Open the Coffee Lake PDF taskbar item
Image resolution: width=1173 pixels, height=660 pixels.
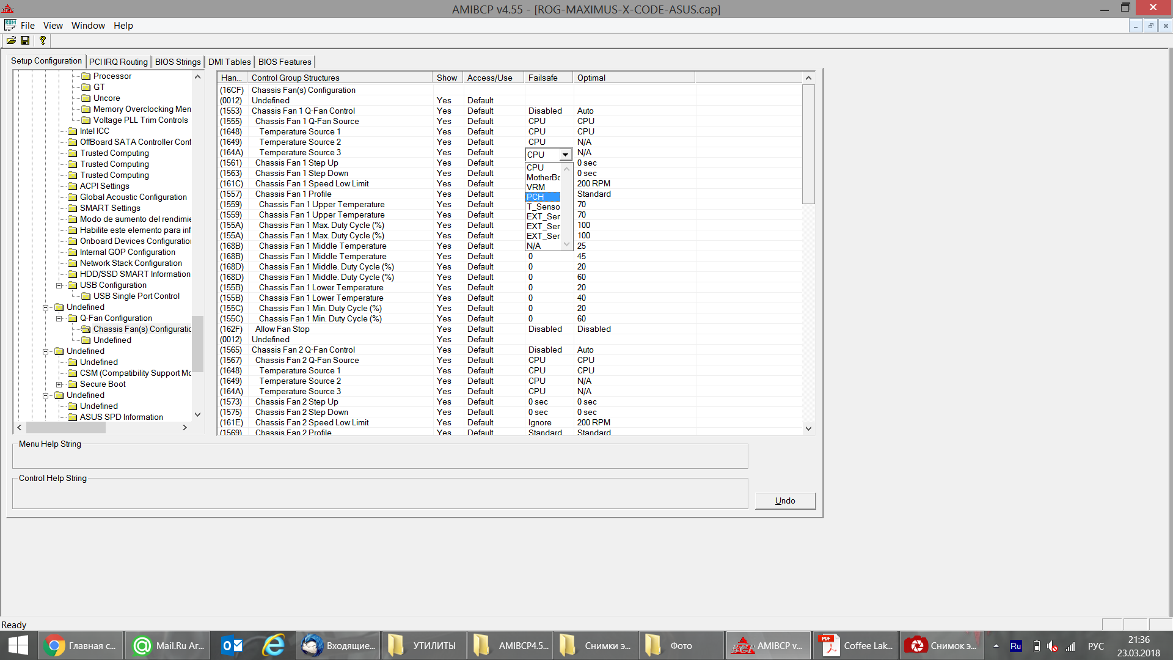tap(855, 645)
